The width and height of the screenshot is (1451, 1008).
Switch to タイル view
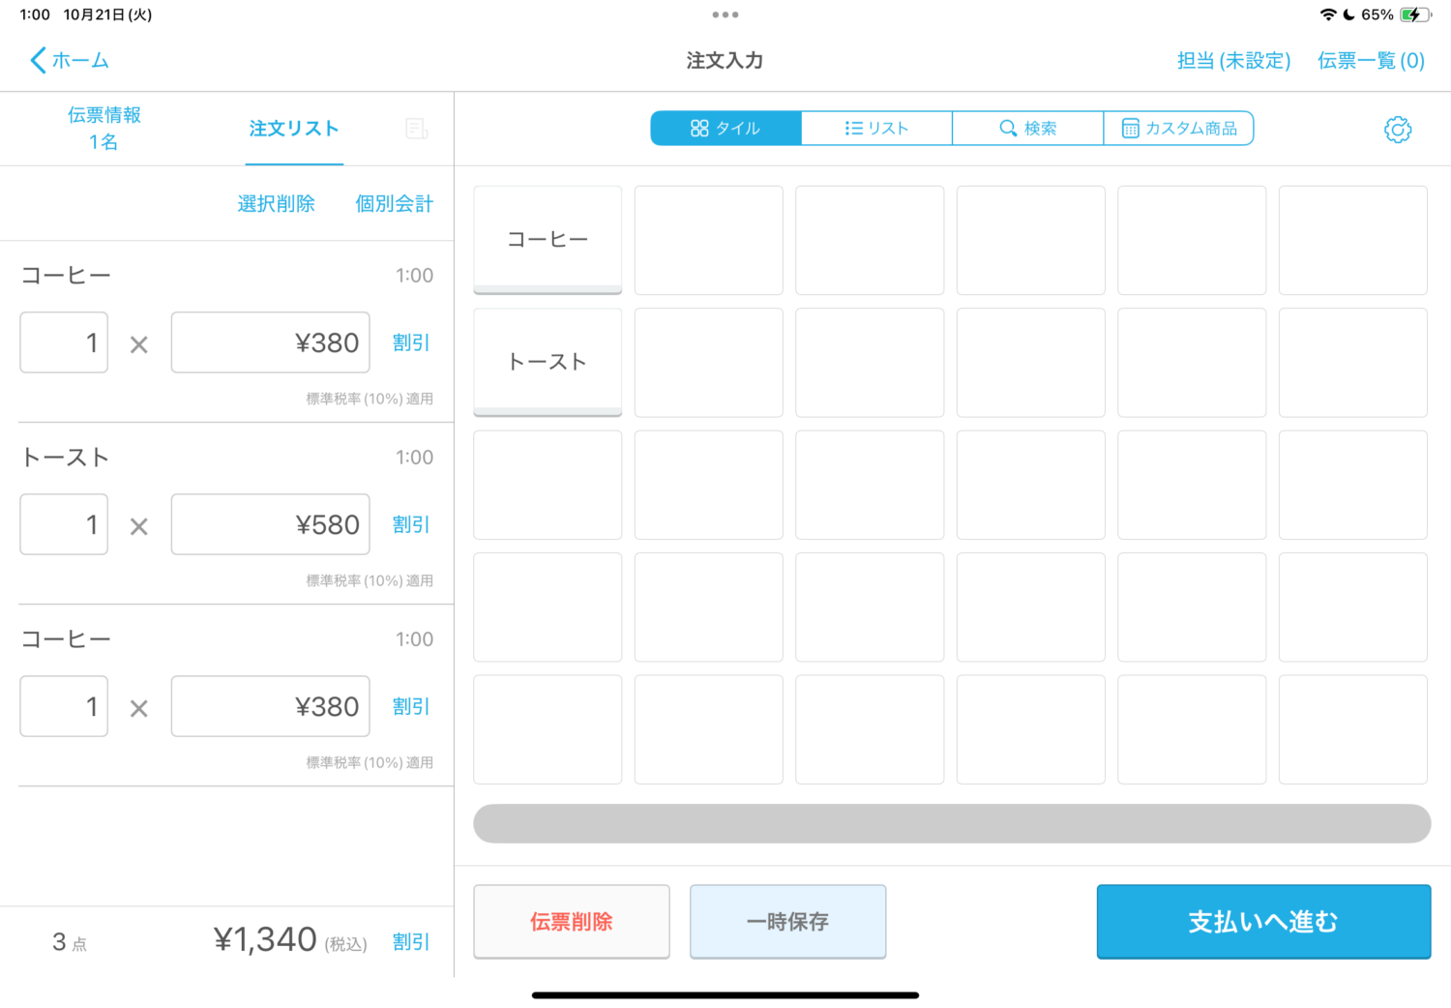tap(725, 129)
